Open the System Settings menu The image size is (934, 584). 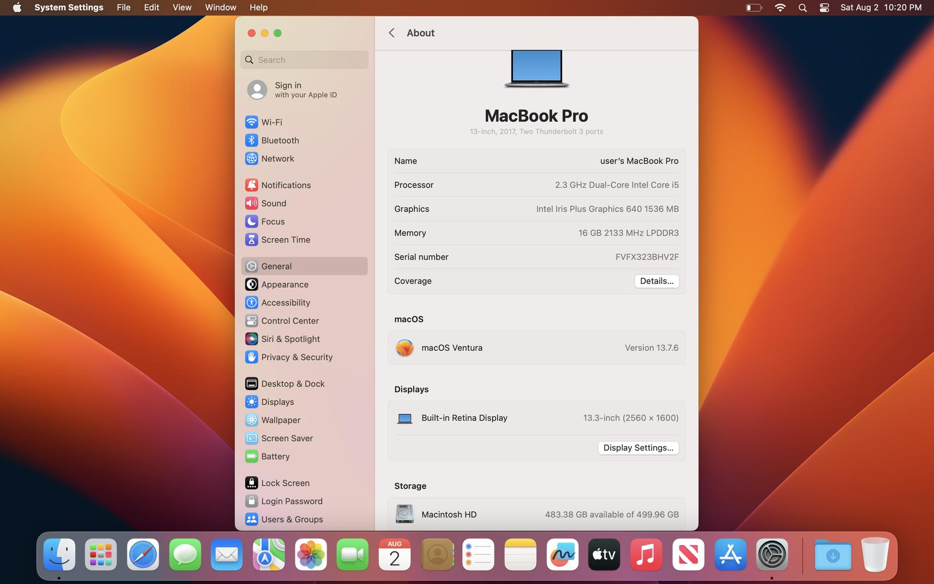pos(69,8)
